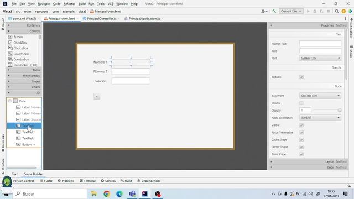Screen dimensions: 354x199
Task: Open the tab options three-dot menu
Action: click(345, 18)
